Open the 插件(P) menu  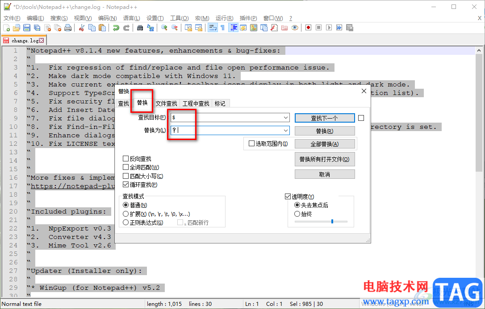tap(248, 18)
